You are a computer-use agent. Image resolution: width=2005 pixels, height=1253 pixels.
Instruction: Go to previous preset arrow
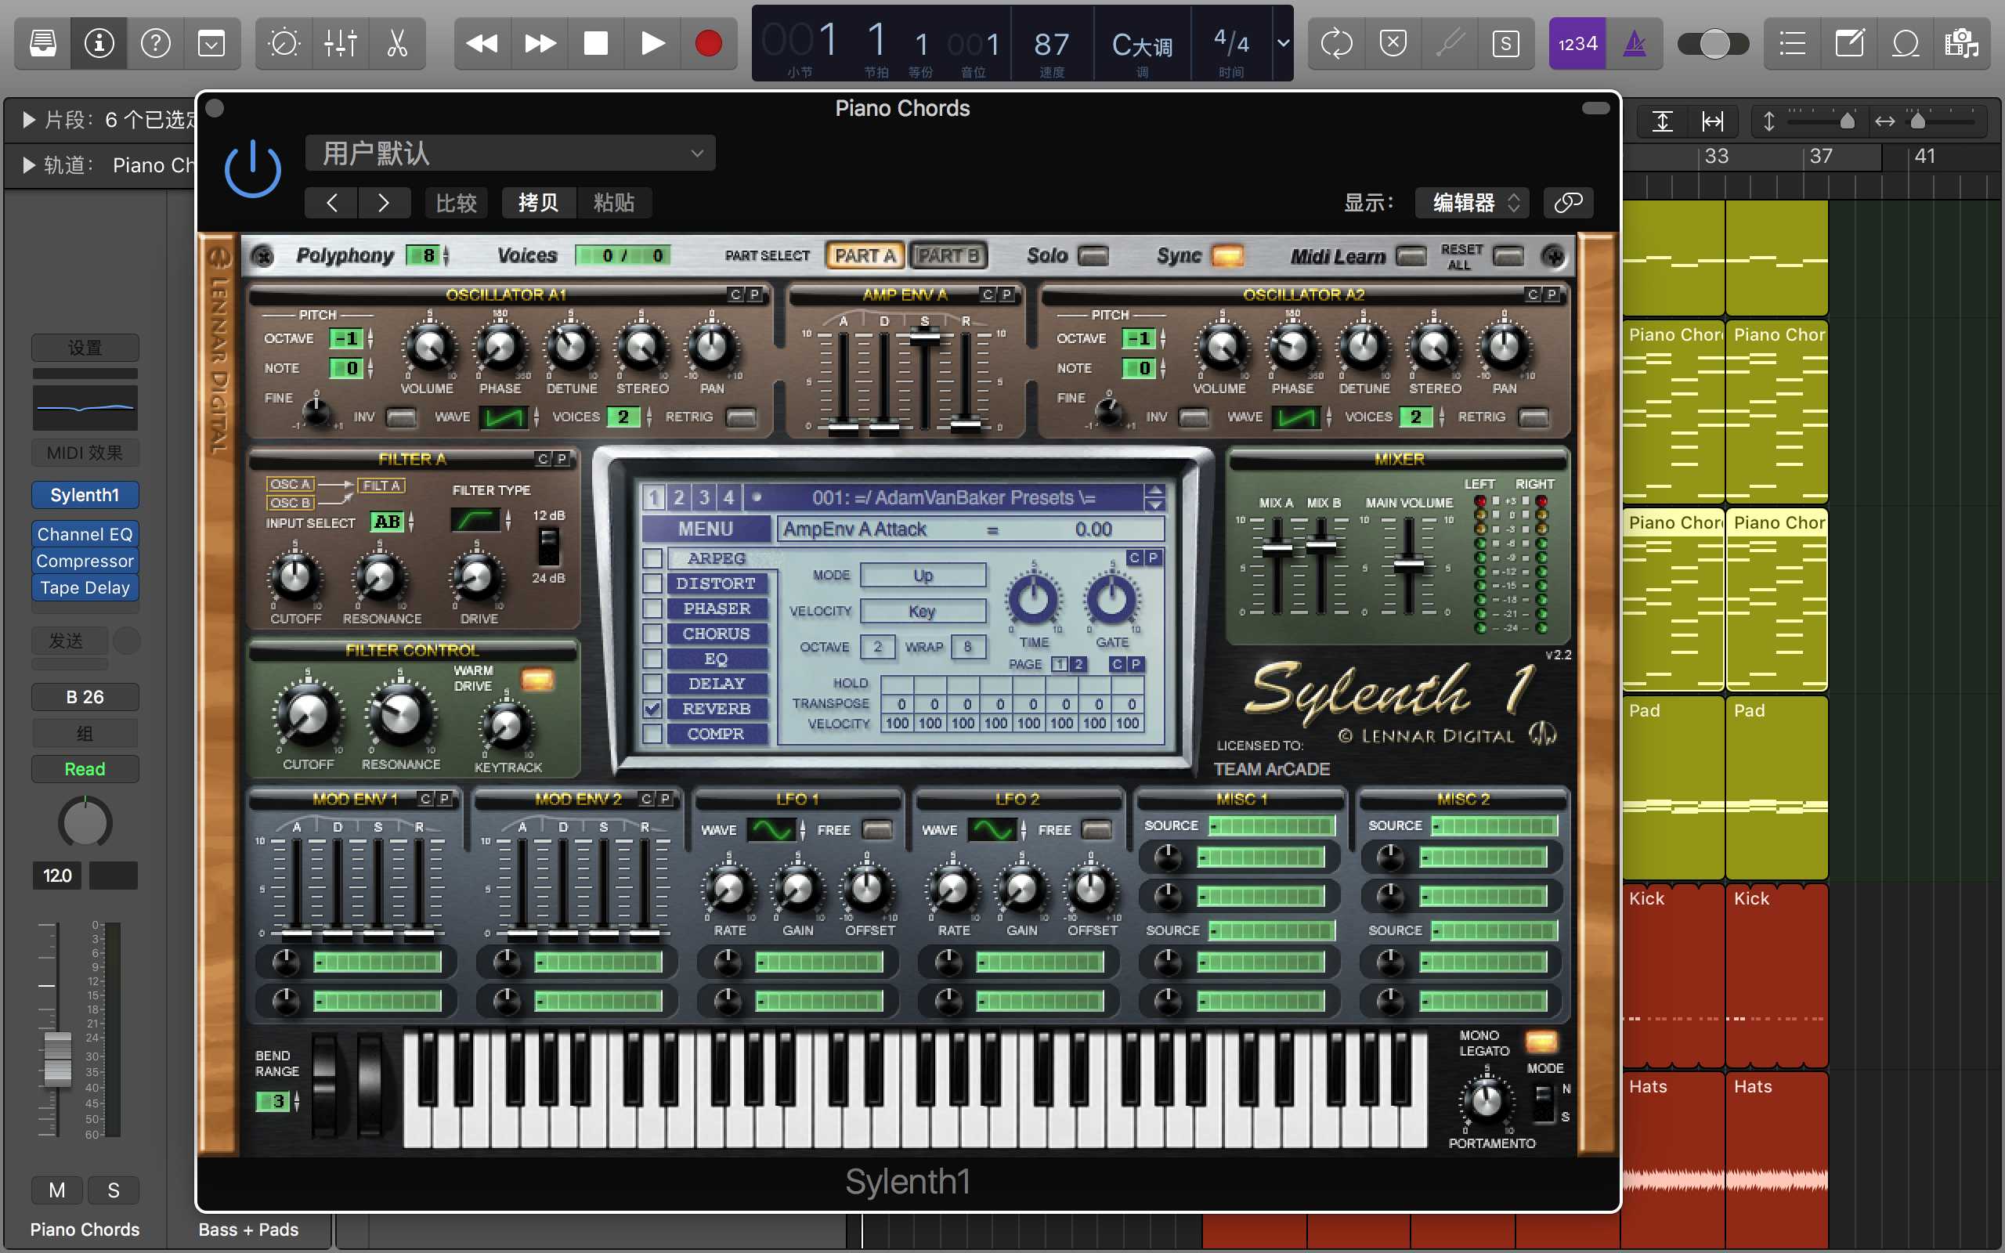point(331,203)
